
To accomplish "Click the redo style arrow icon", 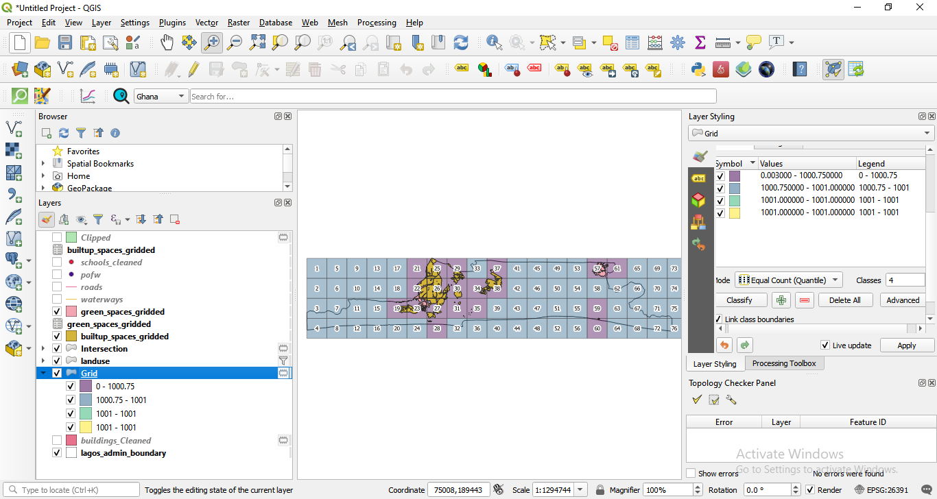I will [x=745, y=345].
